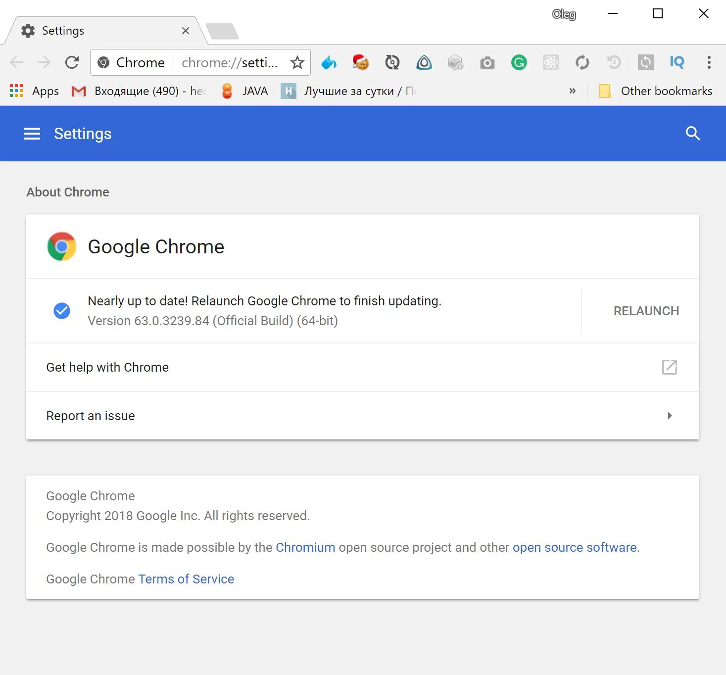
Task: Open the open source software link
Action: [575, 547]
